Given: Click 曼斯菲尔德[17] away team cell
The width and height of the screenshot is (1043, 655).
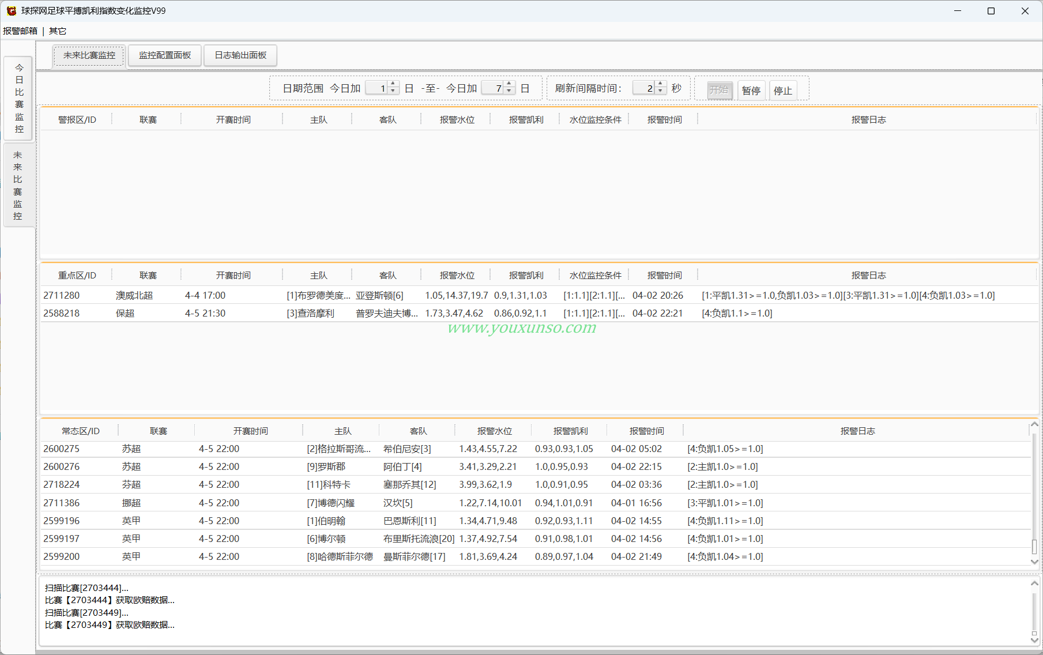Looking at the screenshot, I should click(x=414, y=556).
